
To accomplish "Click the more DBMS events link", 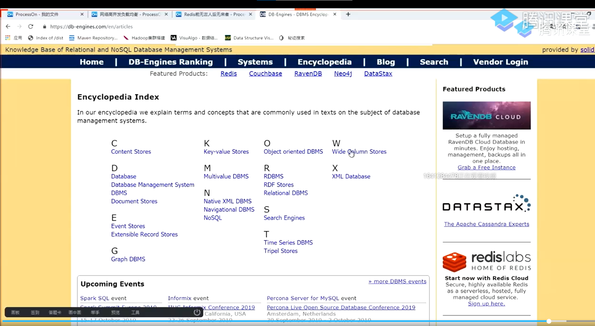I will (397, 281).
